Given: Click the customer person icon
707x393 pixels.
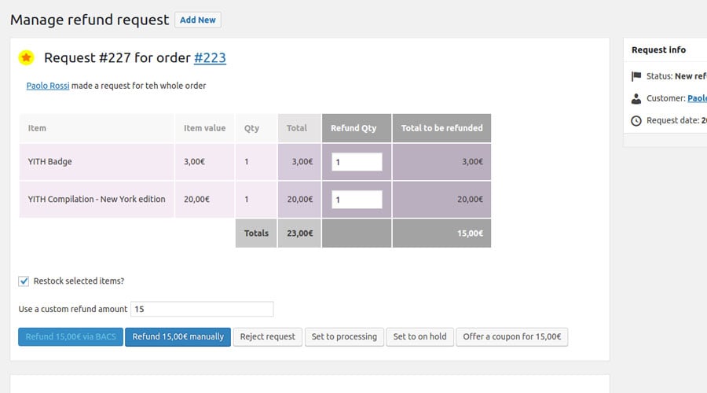Looking at the screenshot, I should pyautogui.click(x=636, y=99).
